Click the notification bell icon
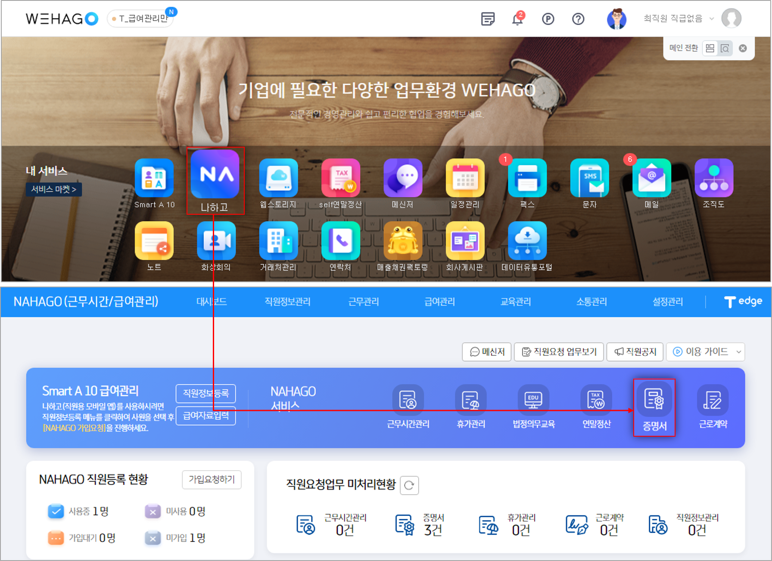772x561 pixels. click(517, 19)
